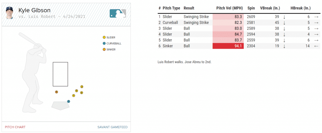The width and height of the screenshot is (322, 133).
Task: Select pitch marker 1 on the chart
Action: pos(74,96)
